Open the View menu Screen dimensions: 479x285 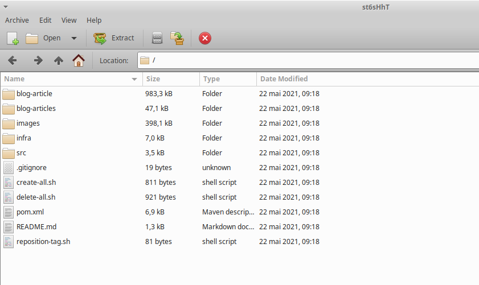[69, 20]
